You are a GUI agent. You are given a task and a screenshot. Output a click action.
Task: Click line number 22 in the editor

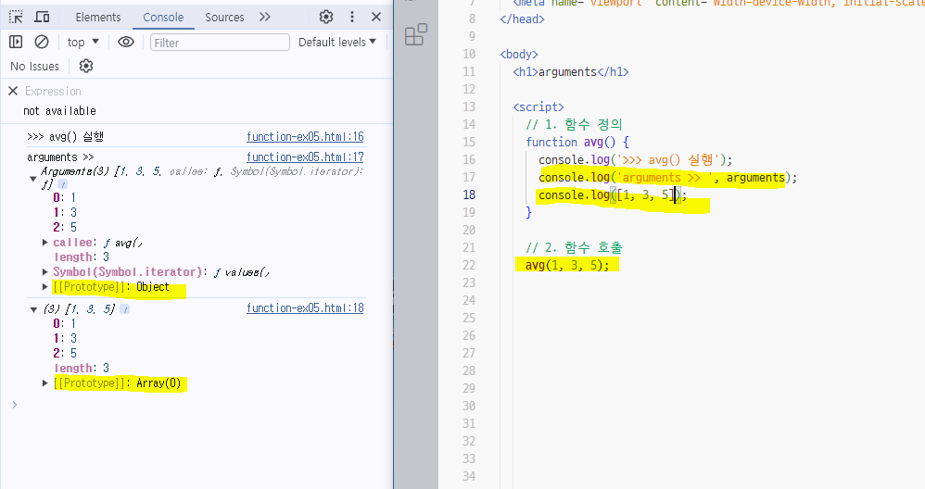click(x=469, y=265)
